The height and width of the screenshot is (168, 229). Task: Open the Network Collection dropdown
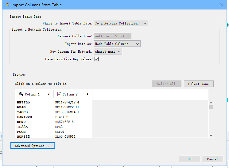(x=113, y=36)
